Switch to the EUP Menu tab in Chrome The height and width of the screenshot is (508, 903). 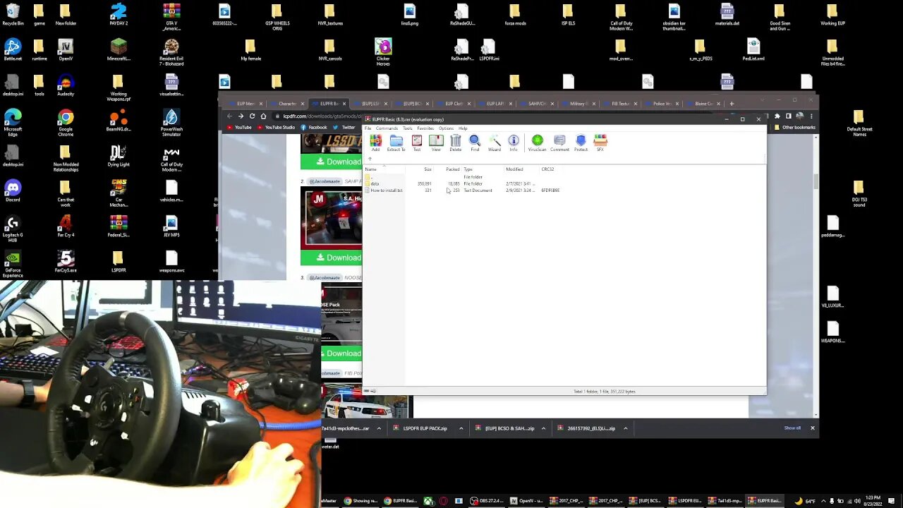[x=245, y=104]
